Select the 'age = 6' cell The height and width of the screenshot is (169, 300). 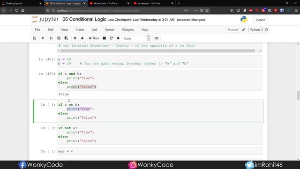159,151
